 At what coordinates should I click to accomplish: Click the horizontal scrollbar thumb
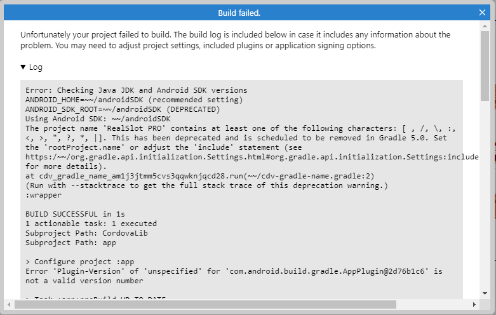coord(205,305)
